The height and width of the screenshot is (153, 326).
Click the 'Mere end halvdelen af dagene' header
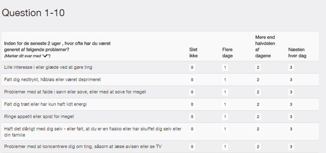pos(265,46)
